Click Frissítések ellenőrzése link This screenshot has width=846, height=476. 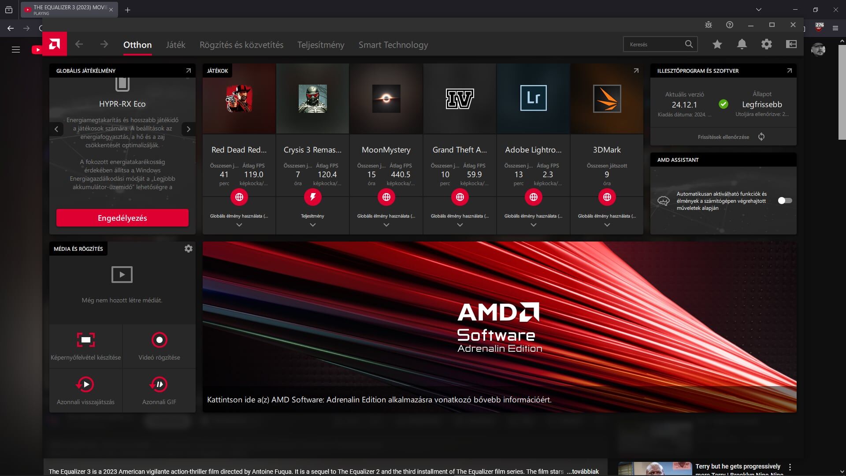tap(724, 137)
